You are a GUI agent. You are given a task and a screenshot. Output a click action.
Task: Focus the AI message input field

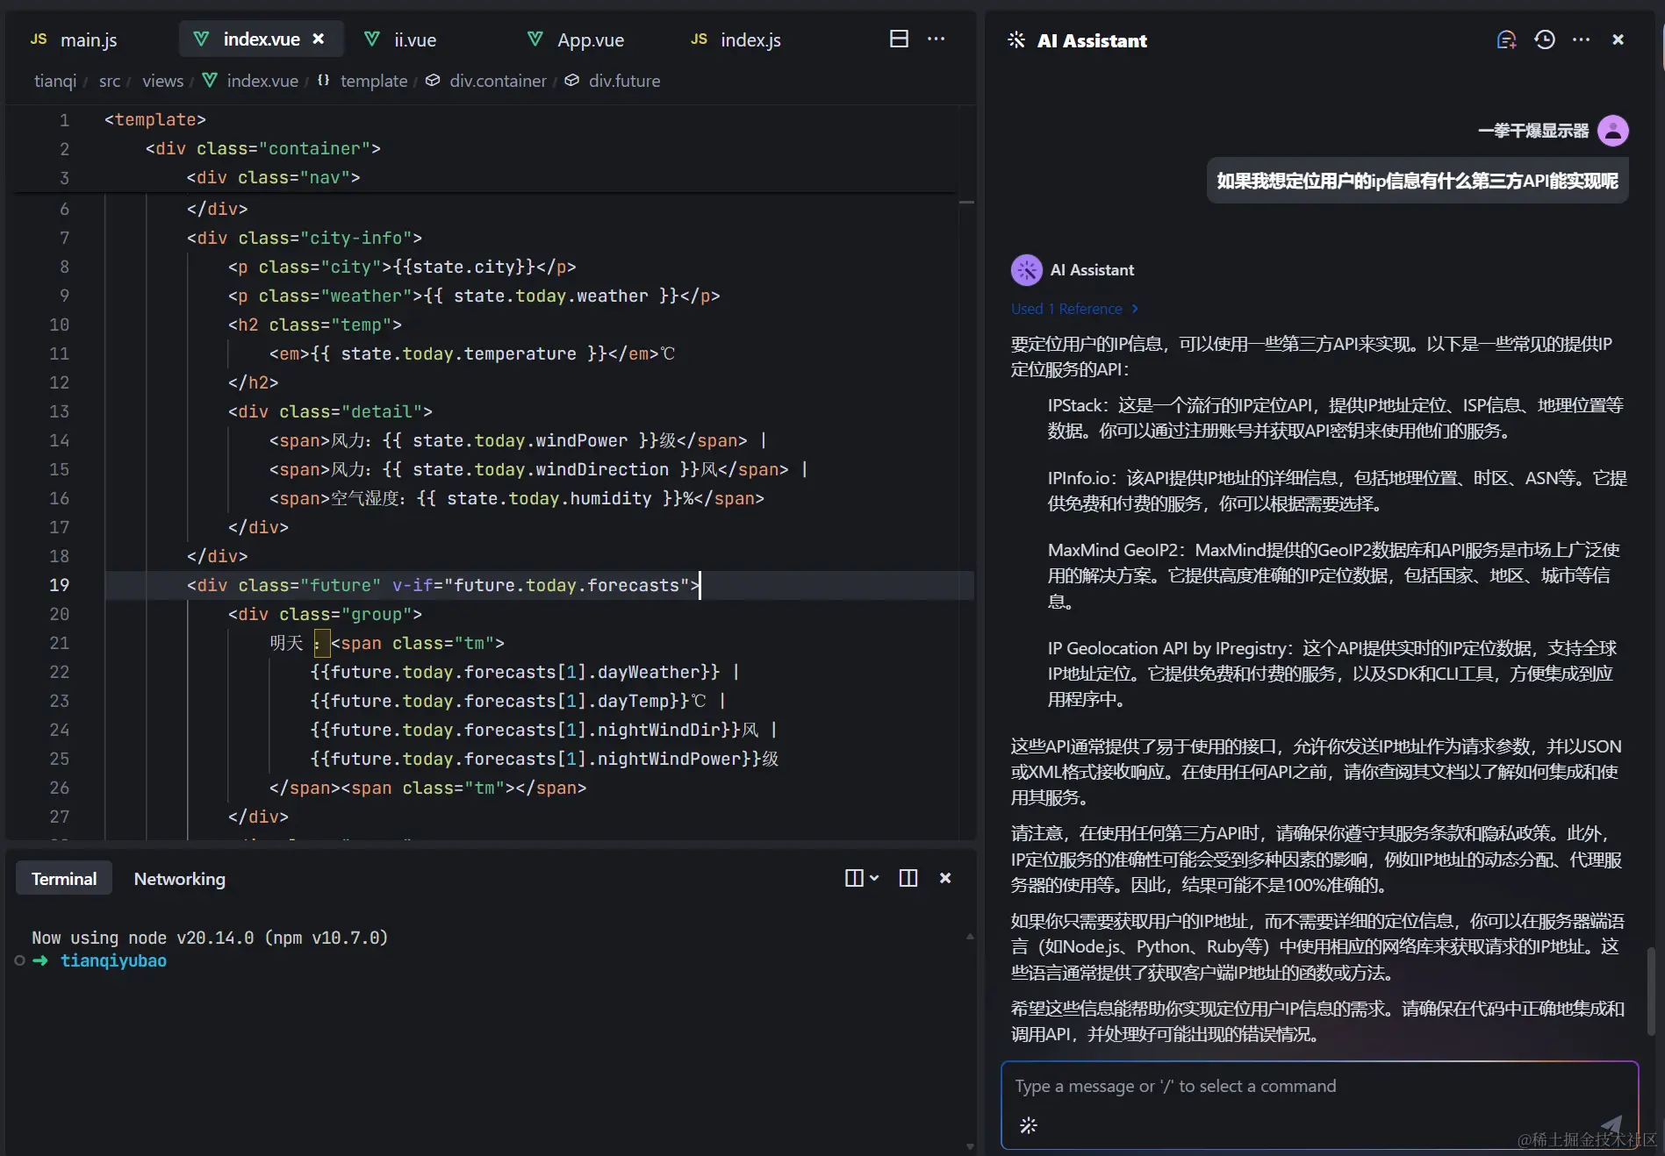[x=1320, y=1105]
